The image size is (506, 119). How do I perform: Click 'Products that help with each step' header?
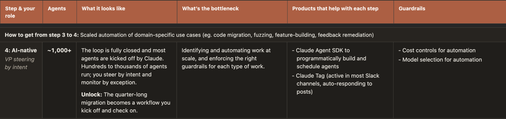tap(335, 9)
